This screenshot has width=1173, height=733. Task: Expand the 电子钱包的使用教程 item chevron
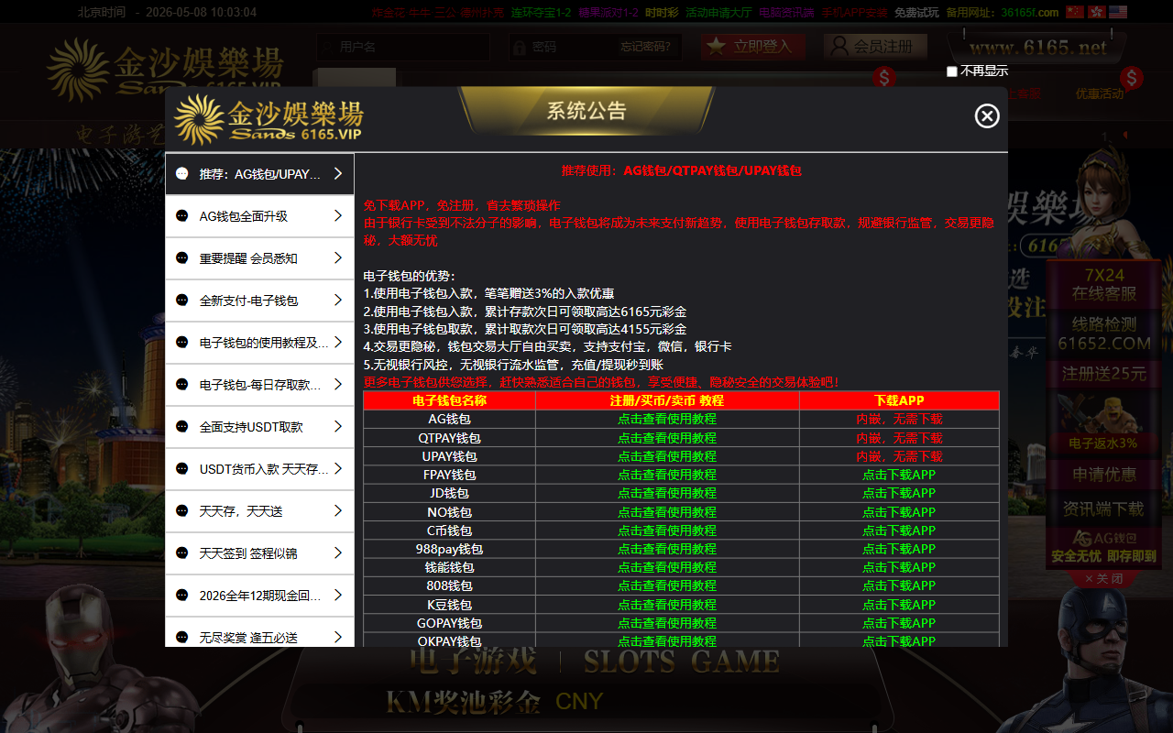click(338, 342)
